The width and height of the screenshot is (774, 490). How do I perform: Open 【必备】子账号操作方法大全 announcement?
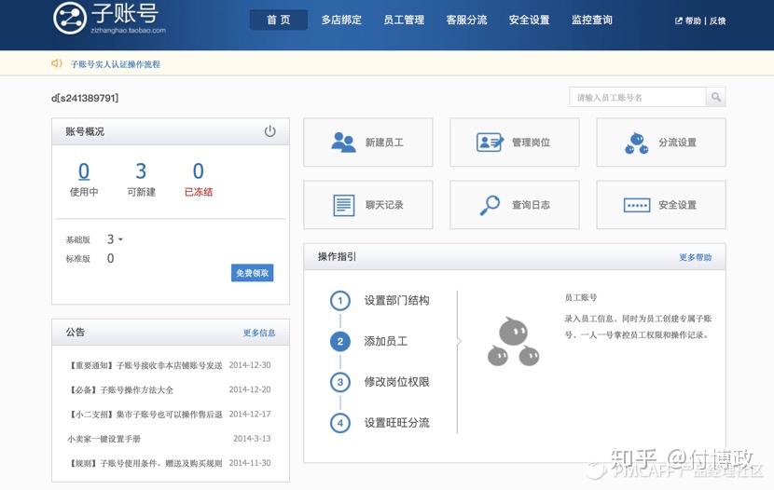(x=120, y=390)
